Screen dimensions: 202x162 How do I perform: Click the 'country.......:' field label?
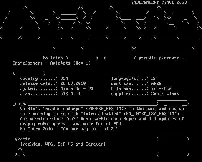(39, 78)
